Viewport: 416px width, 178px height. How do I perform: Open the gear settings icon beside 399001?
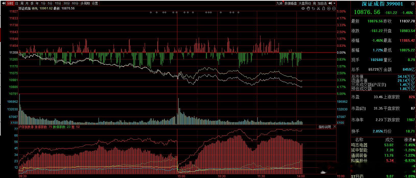coord(412,4)
